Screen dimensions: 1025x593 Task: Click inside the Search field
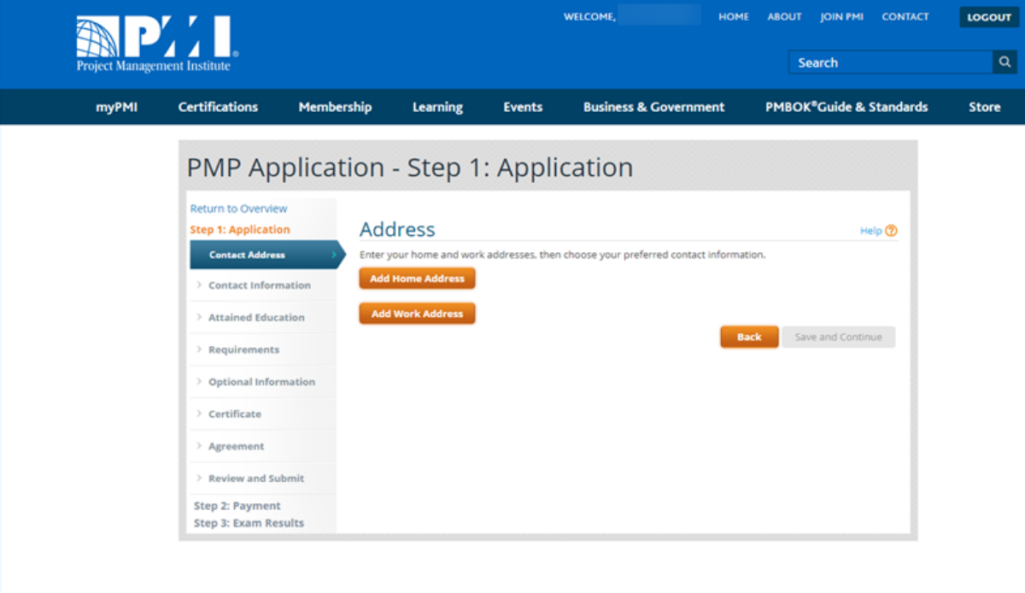[x=889, y=62]
